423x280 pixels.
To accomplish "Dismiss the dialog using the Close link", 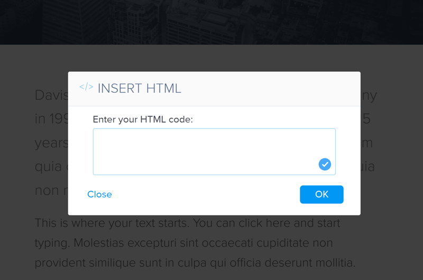I will click(99, 194).
